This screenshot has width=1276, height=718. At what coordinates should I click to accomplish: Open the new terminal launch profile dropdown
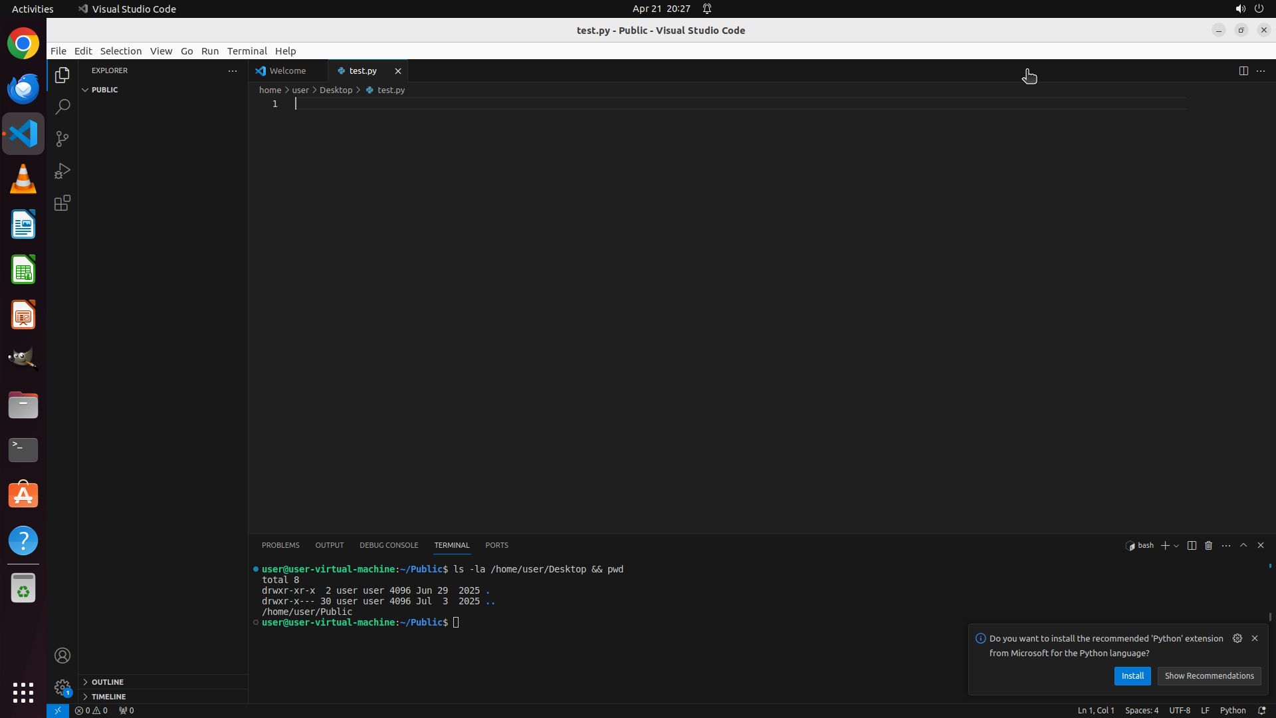click(x=1176, y=546)
